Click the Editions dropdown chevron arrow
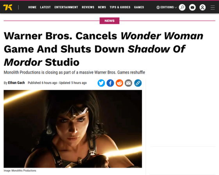This screenshot has width=219, height=175. click(x=176, y=7)
